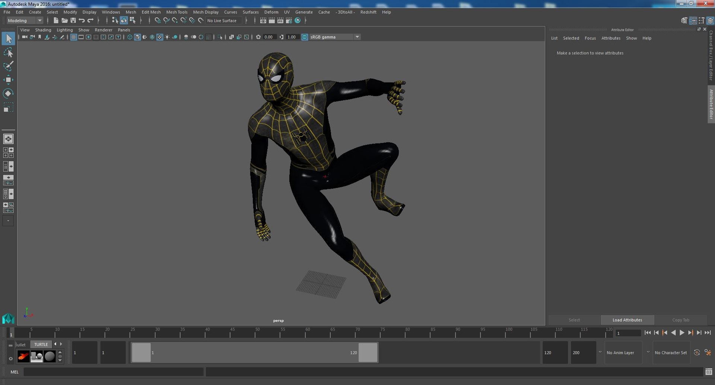The height and width of the screenshot is (385, 715).
Task: Click the Select by component type icon
Action: click(x=132, y=20)
